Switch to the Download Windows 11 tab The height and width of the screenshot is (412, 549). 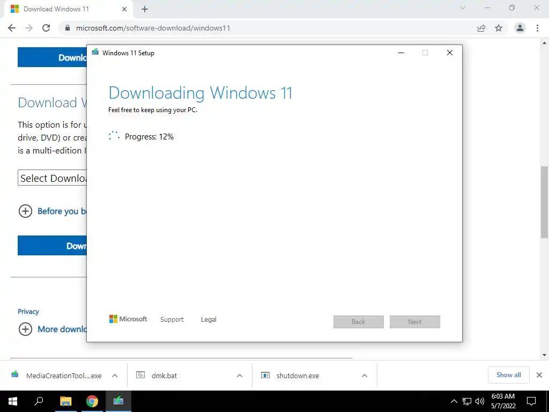(69, 10)
